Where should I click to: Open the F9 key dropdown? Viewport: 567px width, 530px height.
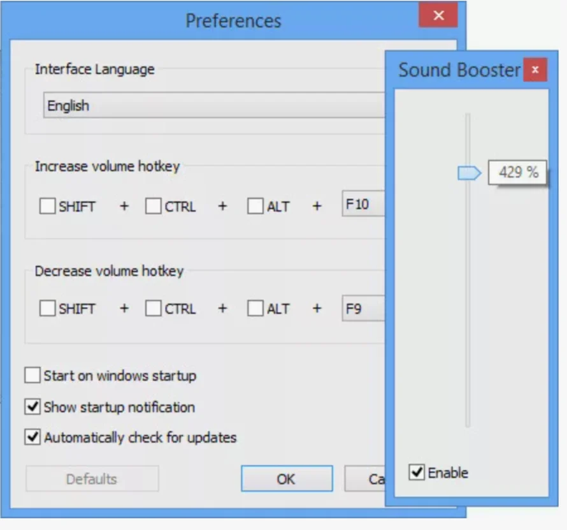[363, 309]
